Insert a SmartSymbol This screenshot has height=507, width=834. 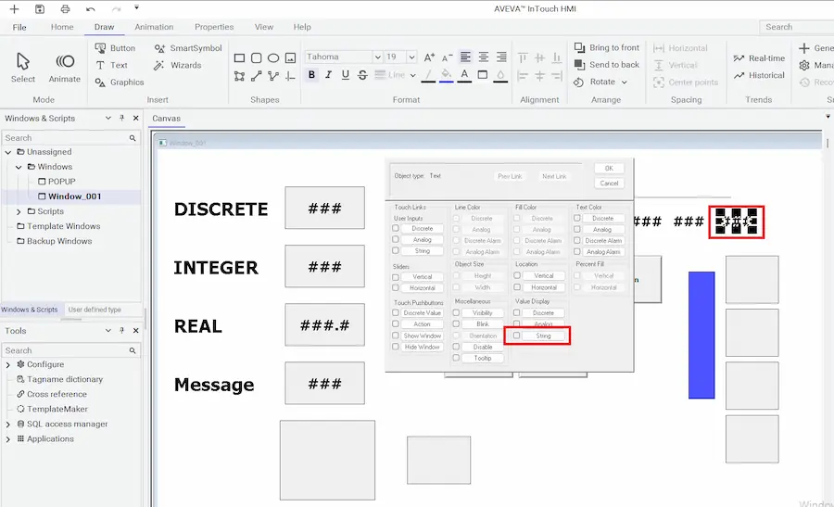click(188, 48)
